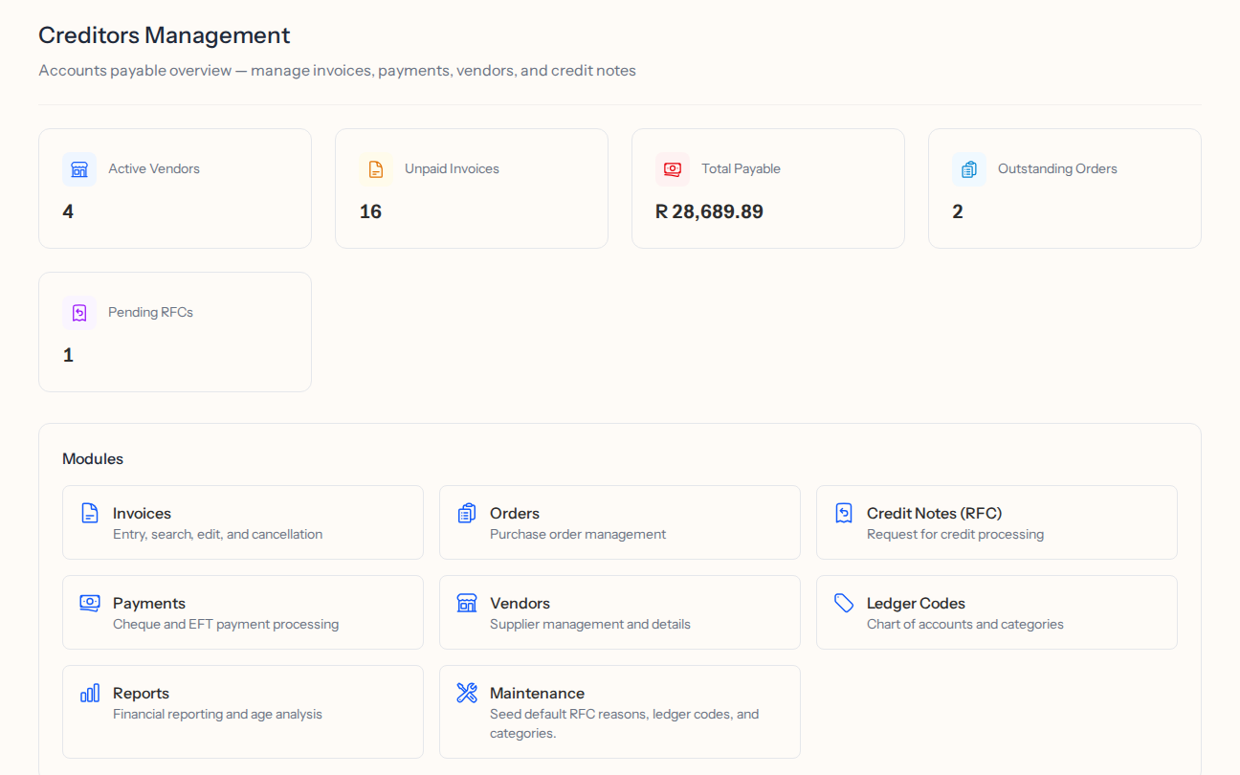Click 'Cheque and EFT payment processing' text
Image resolution: width=1240 pixels, height=775 pixels.
tap(226, 625)
